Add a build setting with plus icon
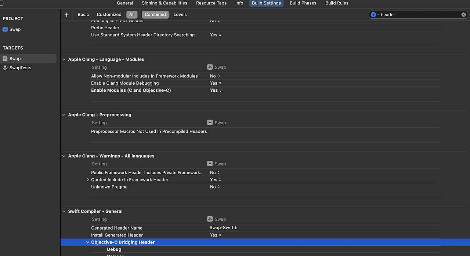Screen dimensions: 470x256 66,15
